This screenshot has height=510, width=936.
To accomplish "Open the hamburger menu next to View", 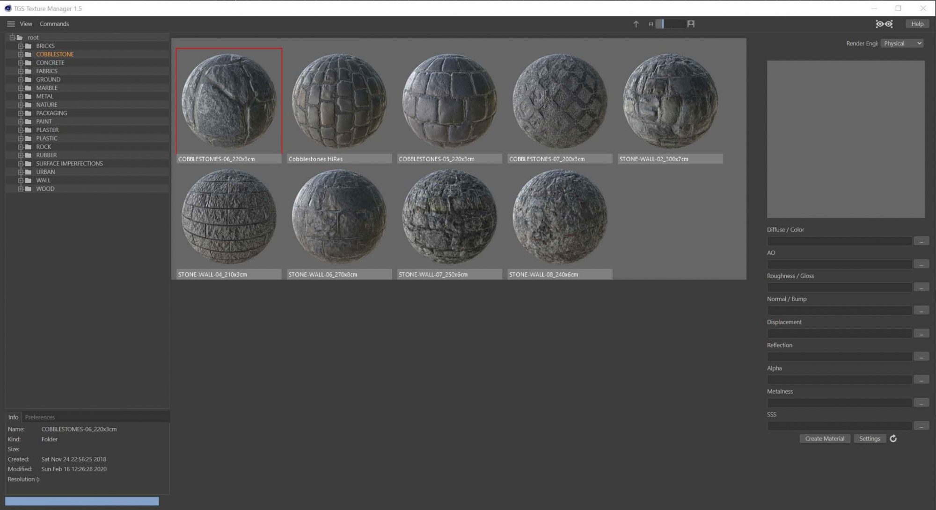I will (11, 23).
